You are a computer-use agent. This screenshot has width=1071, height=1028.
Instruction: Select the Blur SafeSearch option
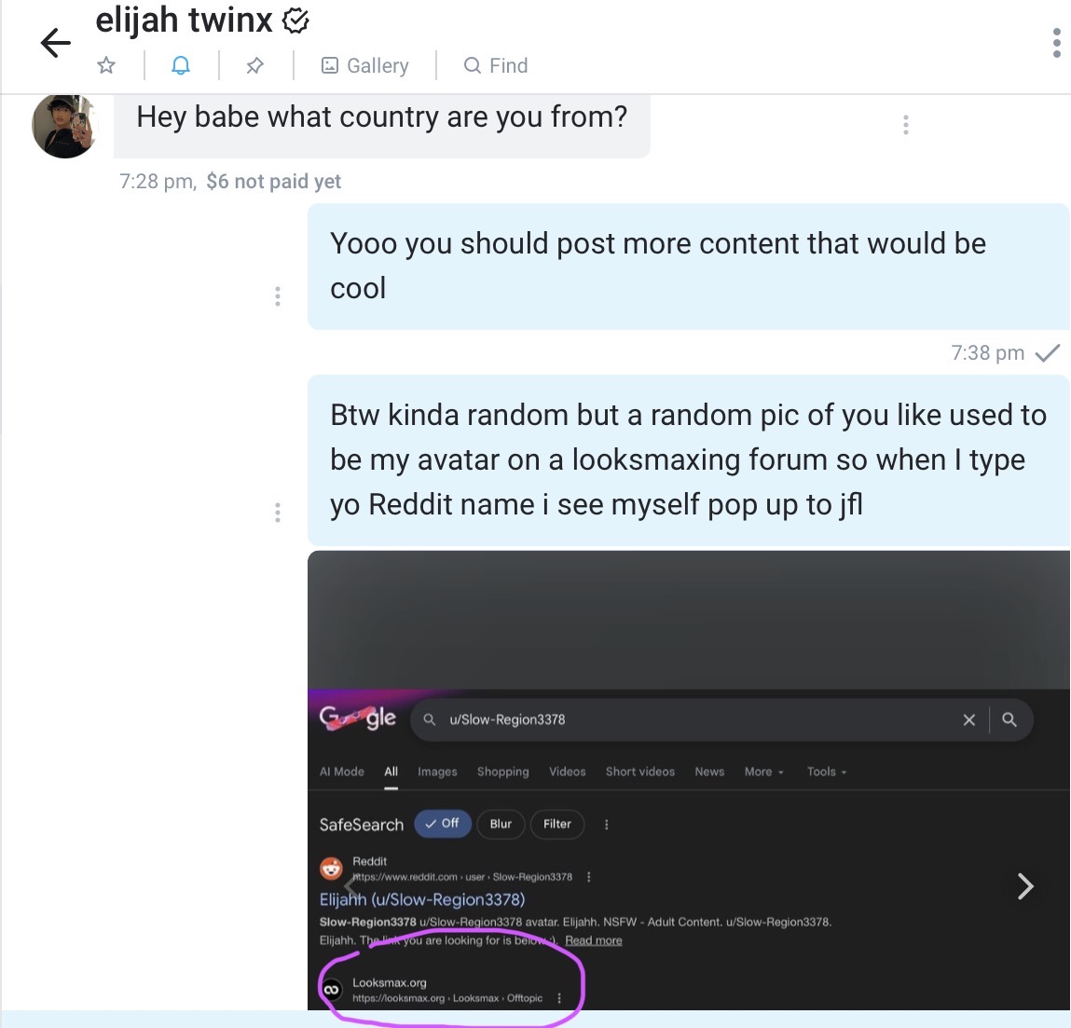coord(501,824)
